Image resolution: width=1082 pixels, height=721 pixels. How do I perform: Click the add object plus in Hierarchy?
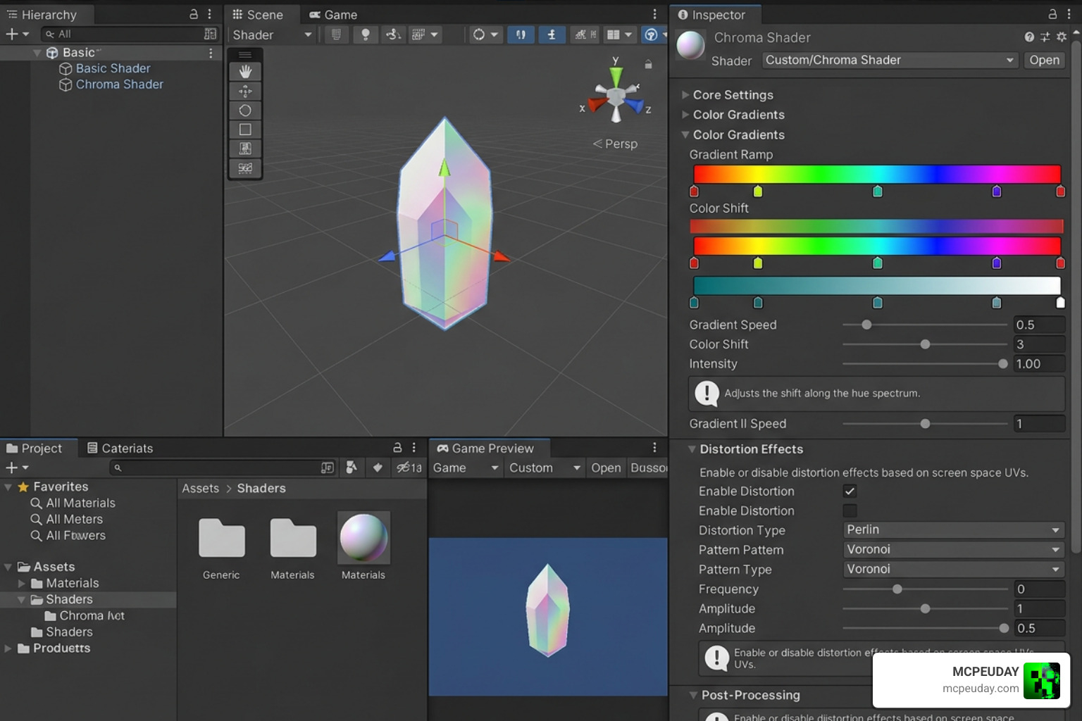tap(11, 34)
